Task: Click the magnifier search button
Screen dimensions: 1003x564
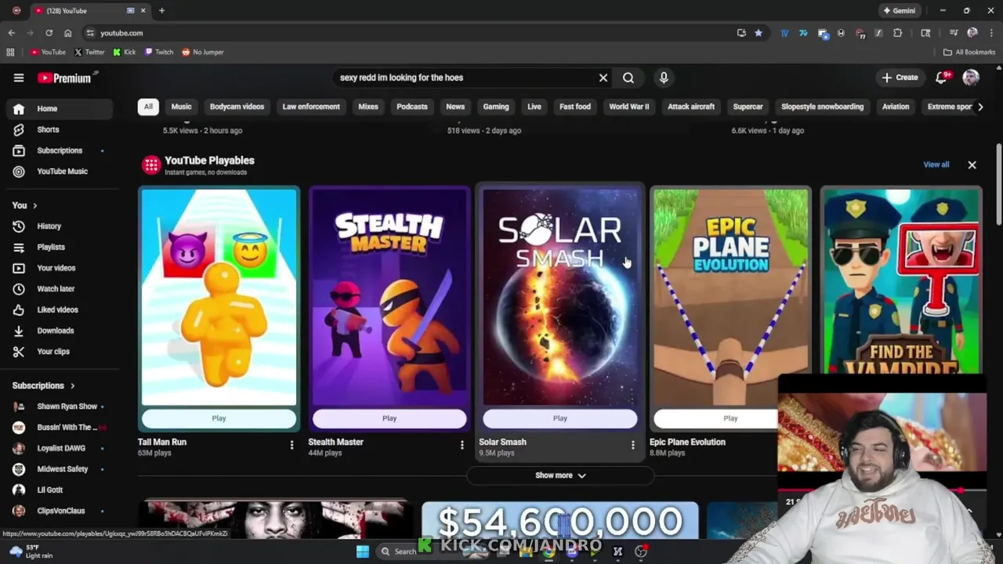Action: point(628,78)
